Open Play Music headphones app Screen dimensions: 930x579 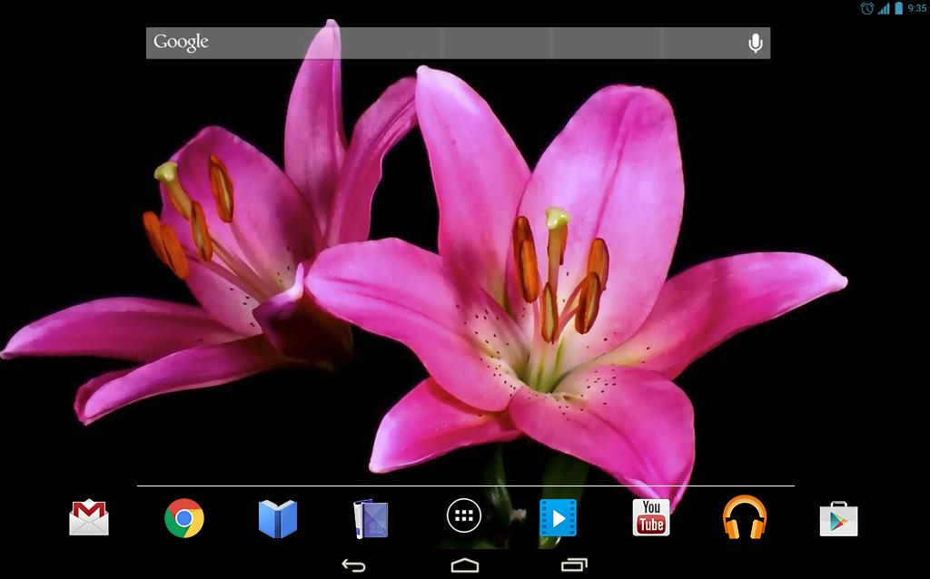click(x=745, y=517)
